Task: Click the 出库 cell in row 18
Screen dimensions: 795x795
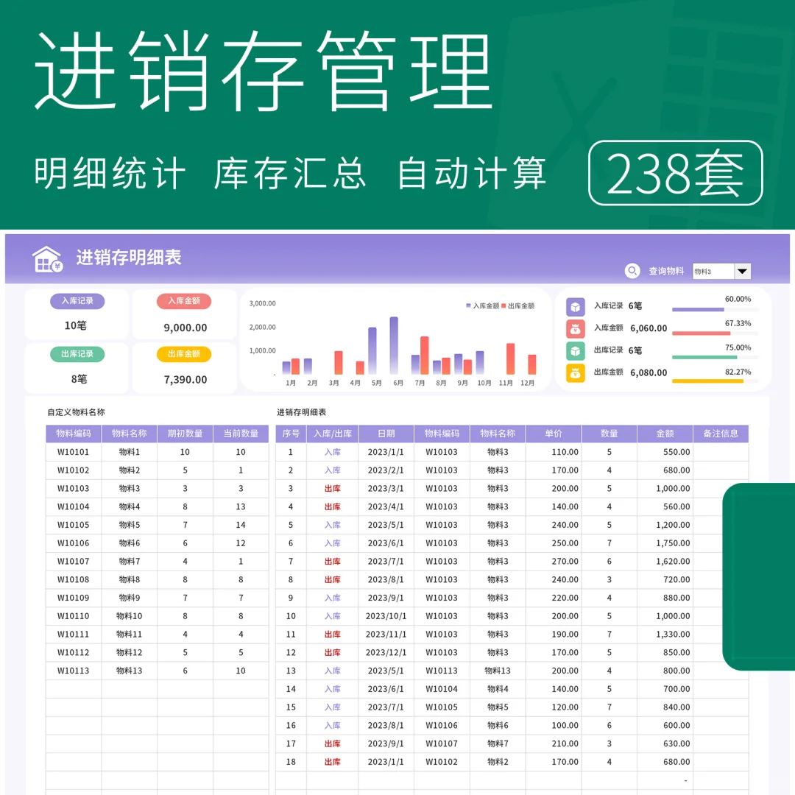Action: pos(333,762)
